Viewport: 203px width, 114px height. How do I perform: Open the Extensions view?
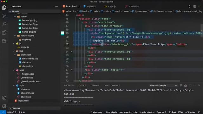point(4,32)
